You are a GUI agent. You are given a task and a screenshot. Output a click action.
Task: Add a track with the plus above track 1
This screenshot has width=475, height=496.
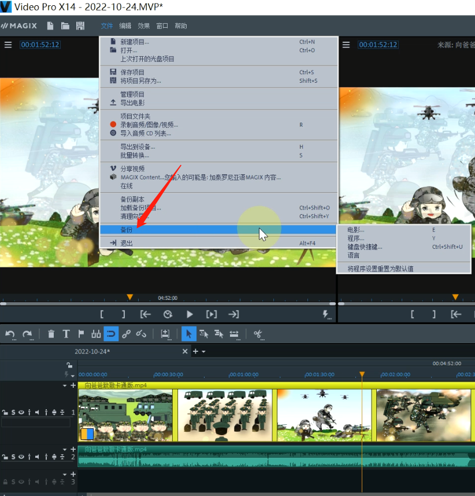73,385
